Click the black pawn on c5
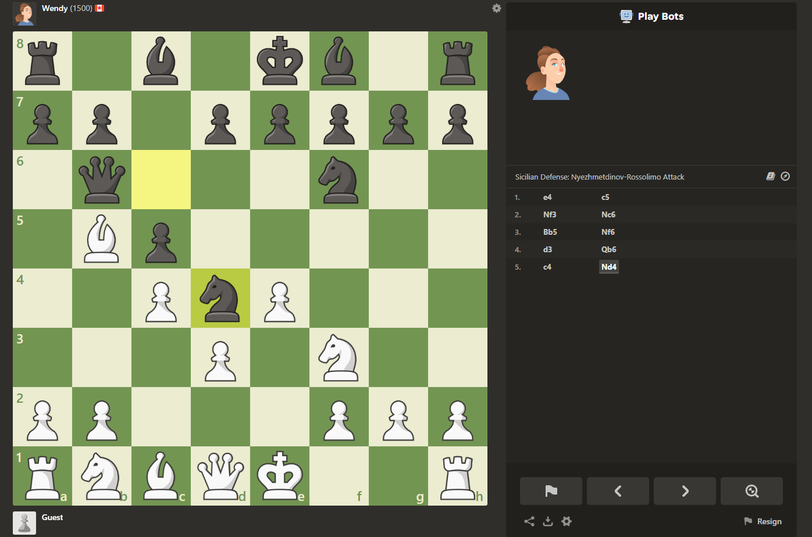Viewport: 812px width, 537px height. click(x=161, y=239)
